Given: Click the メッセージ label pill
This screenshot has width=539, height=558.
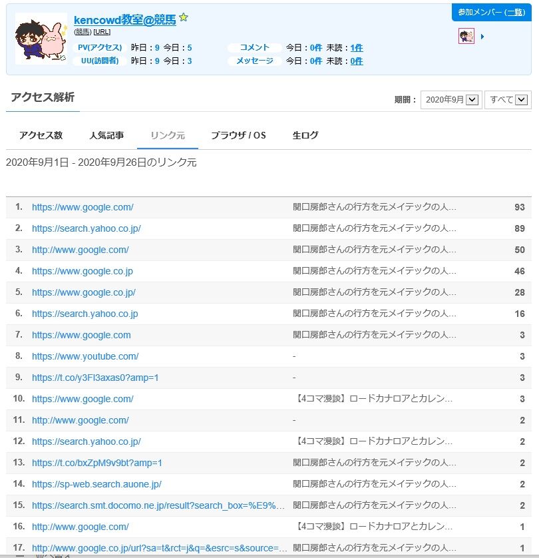Looking at the screenshot, I should click(x=255, y=61).
